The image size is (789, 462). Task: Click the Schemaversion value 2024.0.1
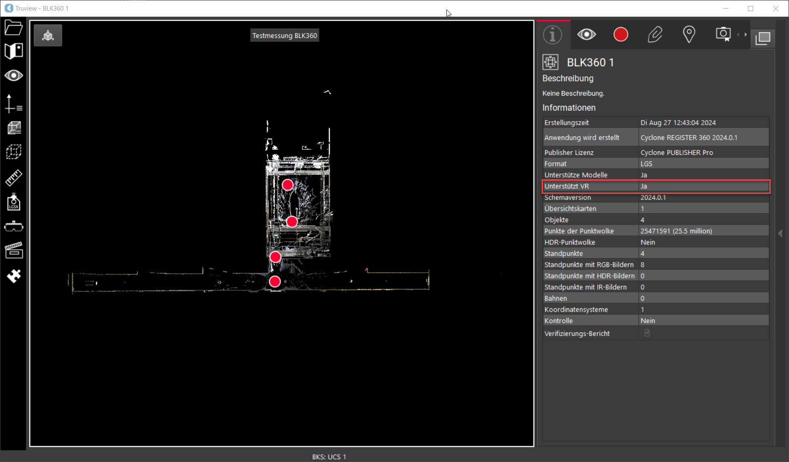tap(653, 197)
